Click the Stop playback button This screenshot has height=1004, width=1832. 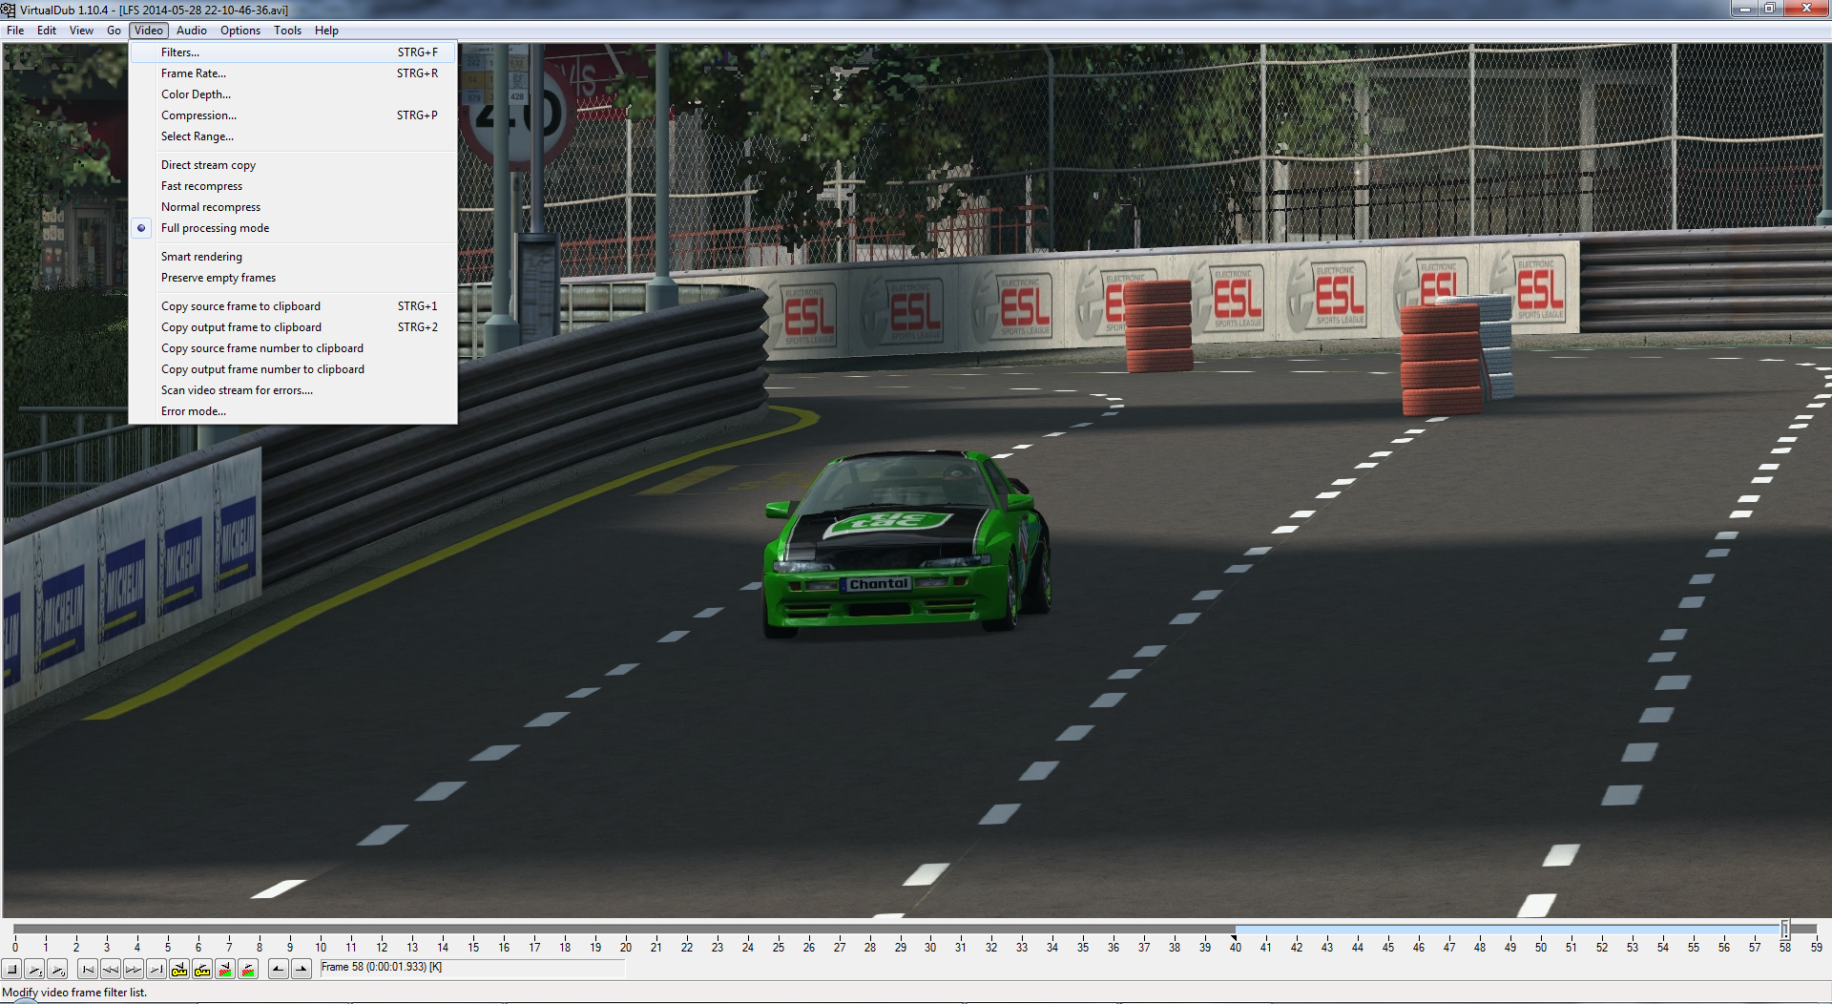[12, 970]
